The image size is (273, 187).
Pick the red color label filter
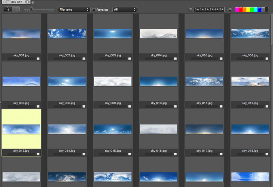(x=241, y=10)
